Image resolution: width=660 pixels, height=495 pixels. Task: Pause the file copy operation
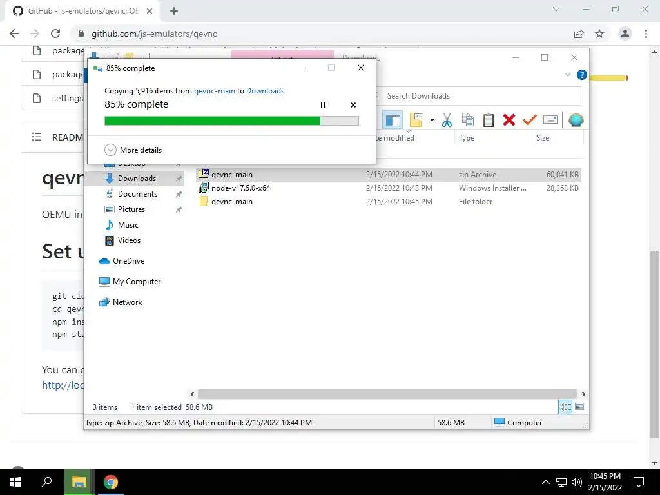324,105
